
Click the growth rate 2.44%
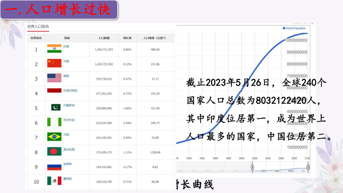click(127, 123)
